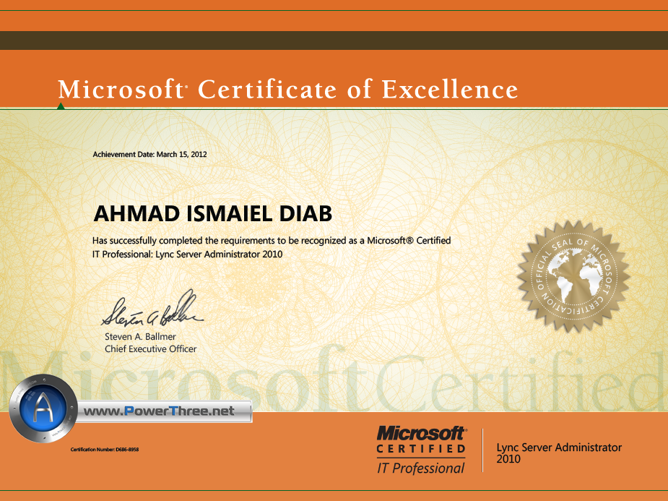Click the gold Official Seal of Microsoft Certification
The width and height of the screenshot is (668, 501).
click(x=573, y=276)
